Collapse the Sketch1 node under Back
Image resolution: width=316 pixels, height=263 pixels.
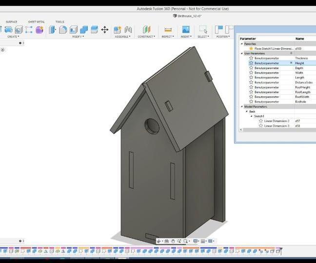tap(251, 116)
